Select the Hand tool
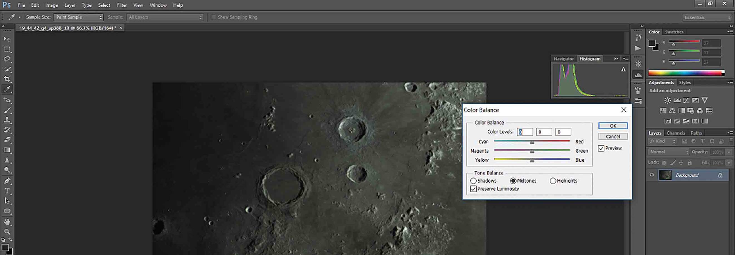The image size is (735, 255). [7, 222]
